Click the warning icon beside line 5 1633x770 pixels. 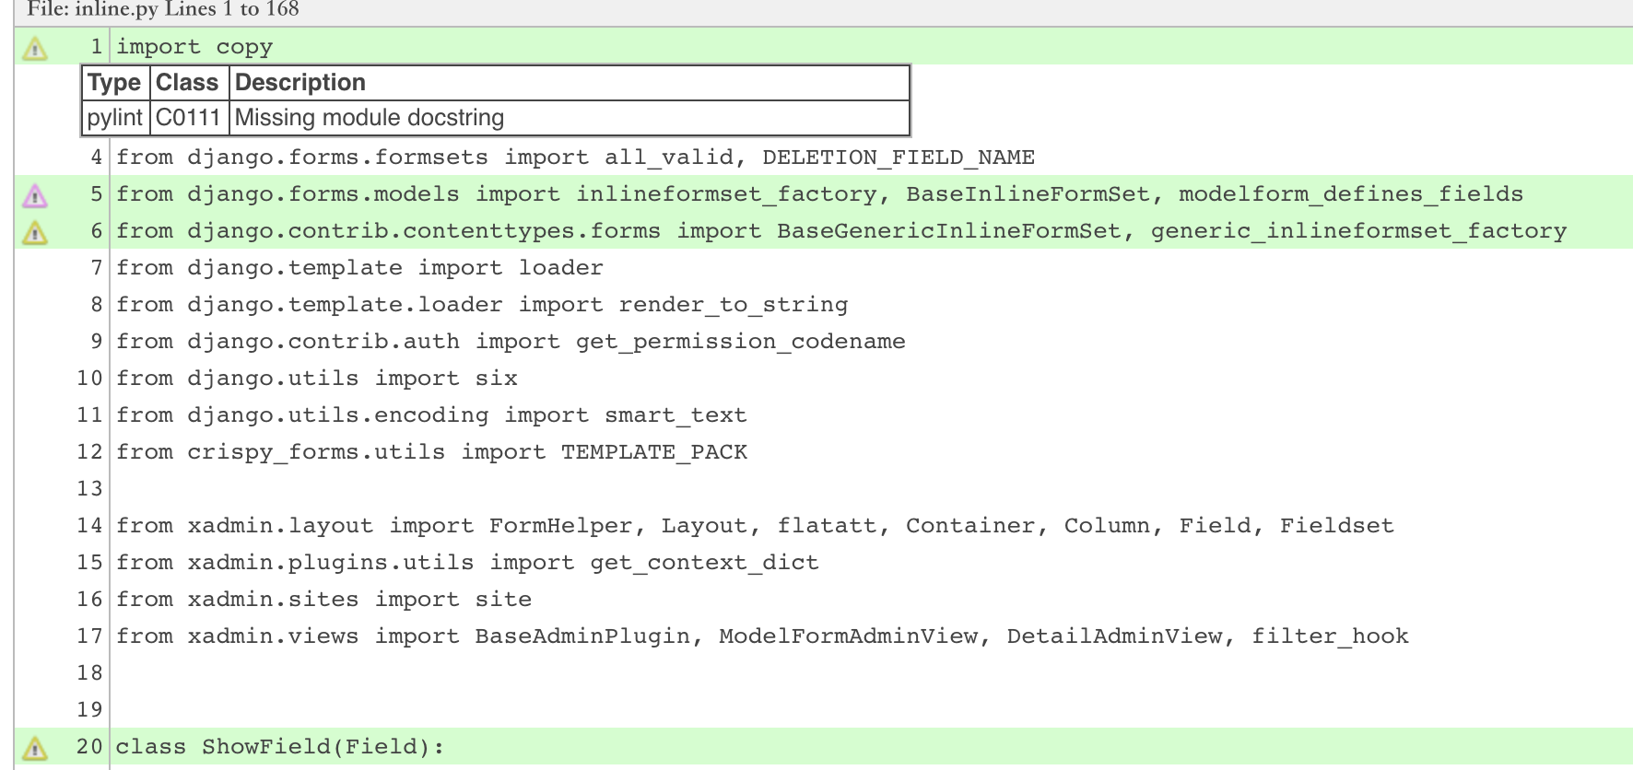click(35, 195)
